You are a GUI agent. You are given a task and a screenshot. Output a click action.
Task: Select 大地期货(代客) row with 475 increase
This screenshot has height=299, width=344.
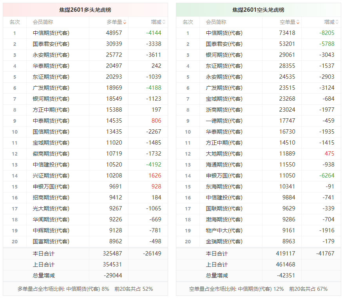259,154
